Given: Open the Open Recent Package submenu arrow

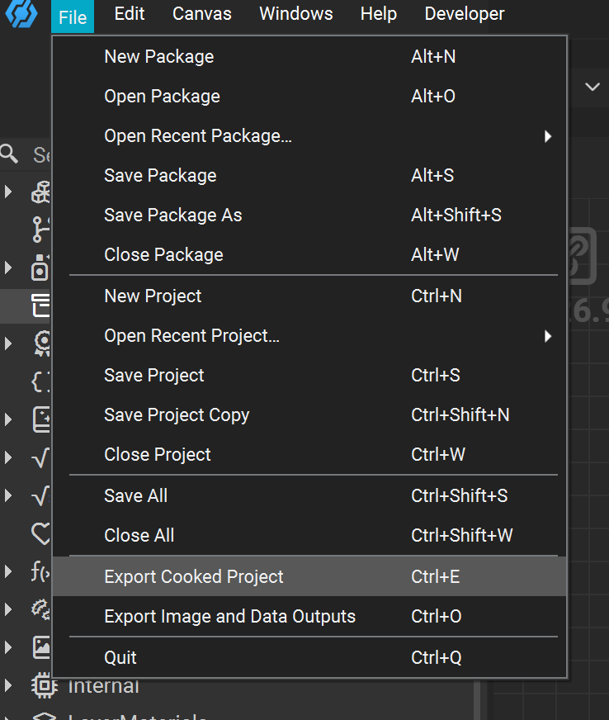Looking at the screenshot, I should (x=548, y=136).
